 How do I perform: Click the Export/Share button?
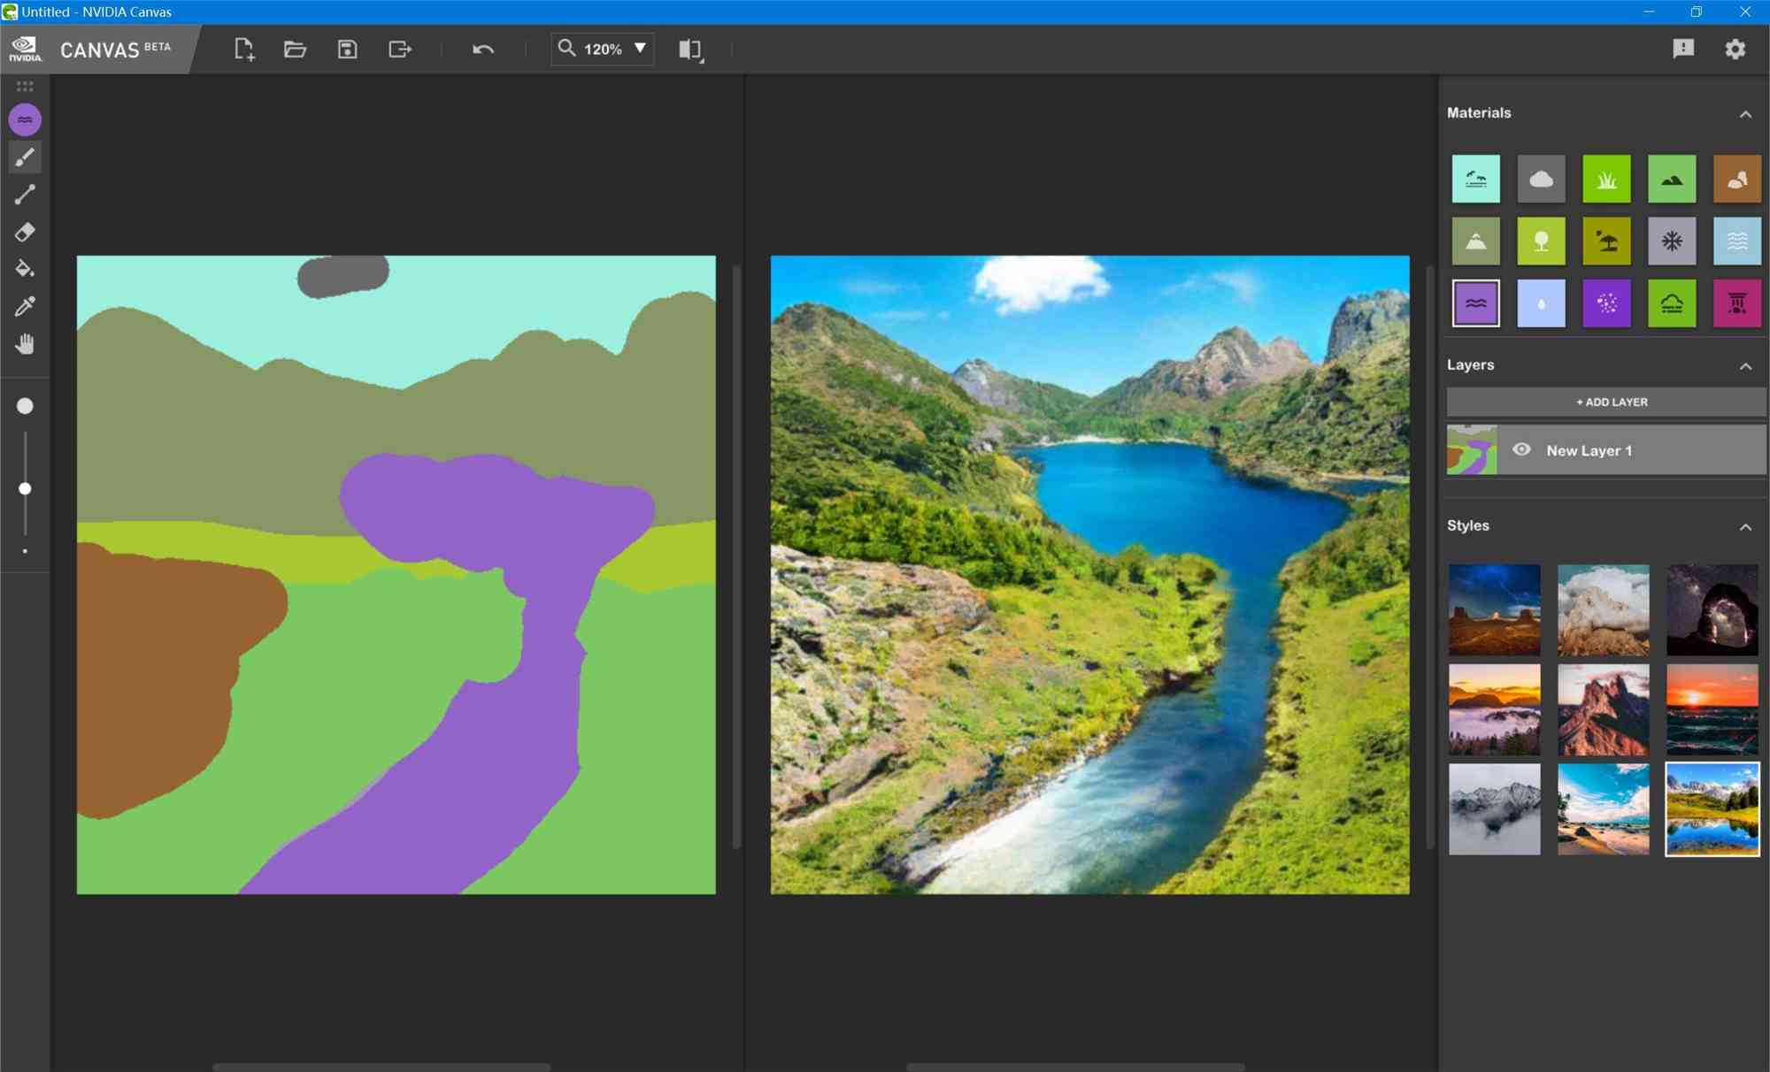(x=399, y=50)
